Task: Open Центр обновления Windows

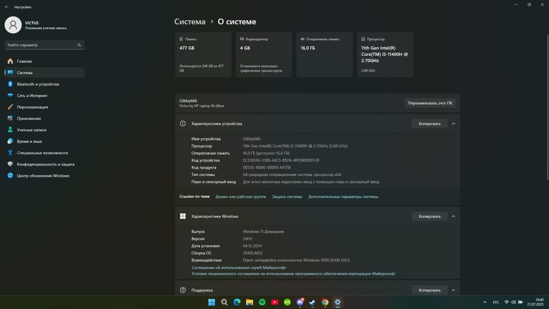Action: [45, 176]
